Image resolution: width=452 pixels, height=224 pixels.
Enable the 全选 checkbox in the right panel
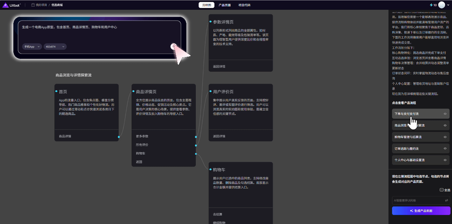coord(441,189)
